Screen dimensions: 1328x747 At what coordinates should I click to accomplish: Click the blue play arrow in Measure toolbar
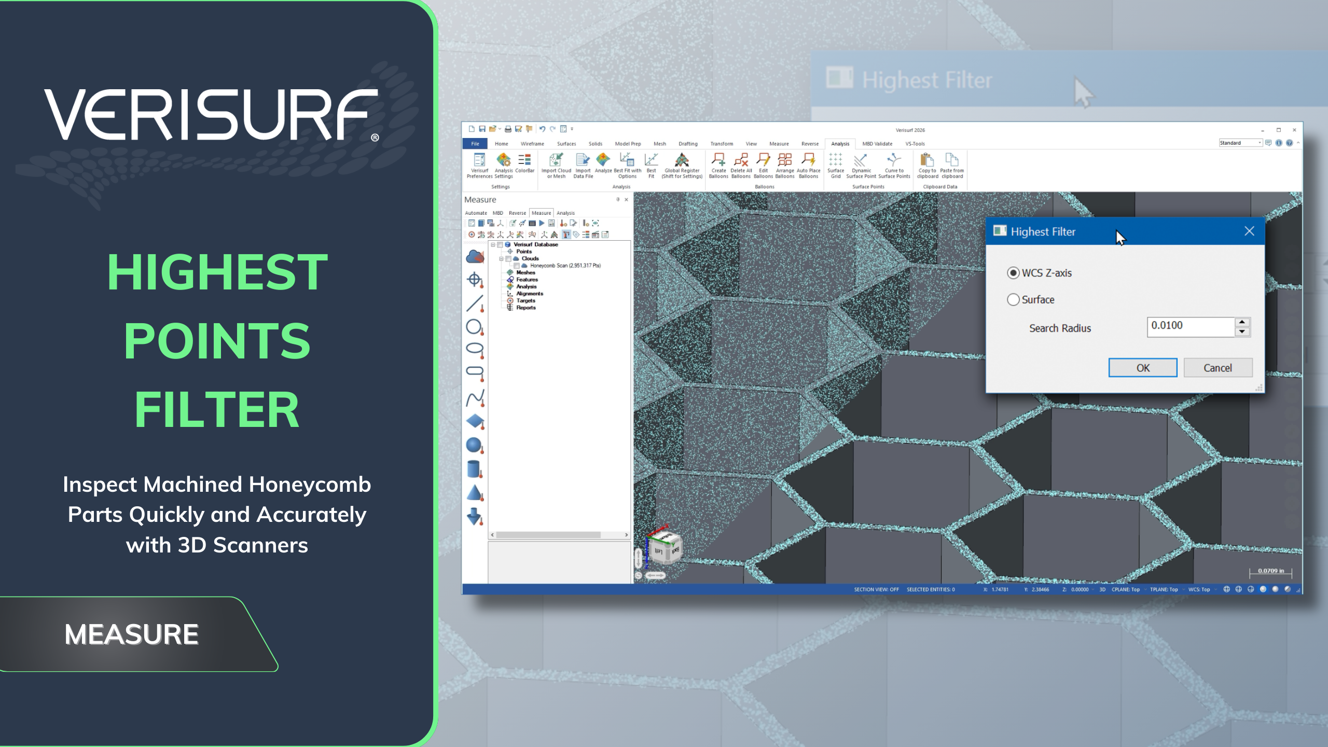coord(542,223)
